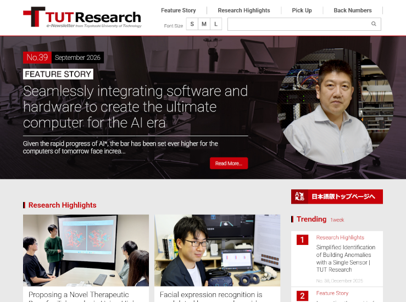Switch to the Japanese top page
Image resolution: width=406 pixels, height=302 pixels.
tap(337, 197)
